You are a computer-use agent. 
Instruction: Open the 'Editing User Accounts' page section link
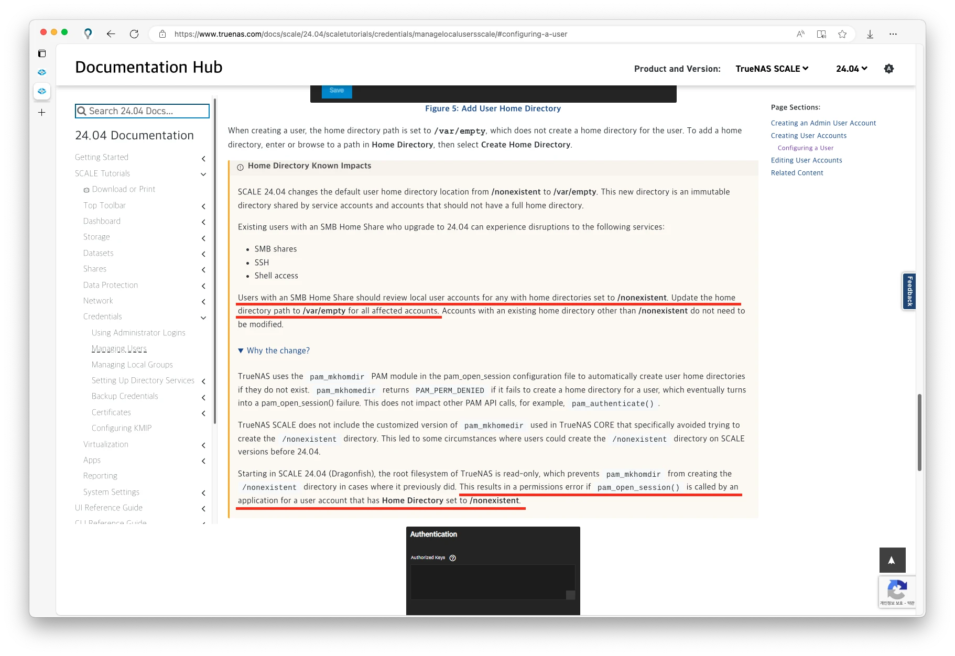click(807, 160)
